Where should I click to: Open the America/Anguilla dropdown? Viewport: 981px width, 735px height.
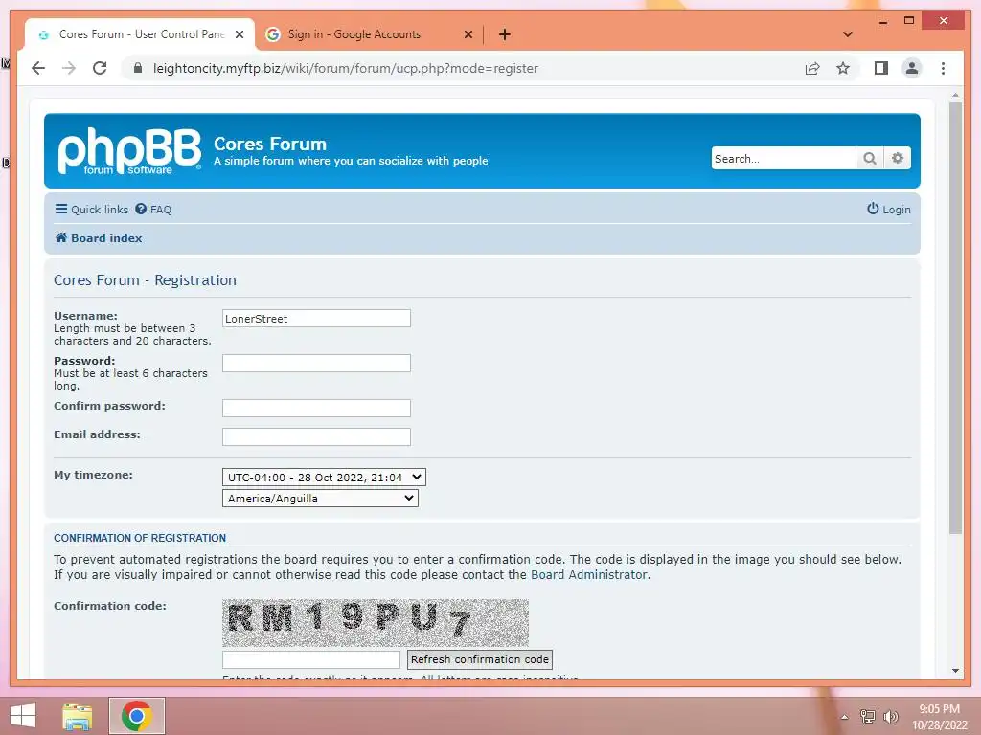(320, 498)
